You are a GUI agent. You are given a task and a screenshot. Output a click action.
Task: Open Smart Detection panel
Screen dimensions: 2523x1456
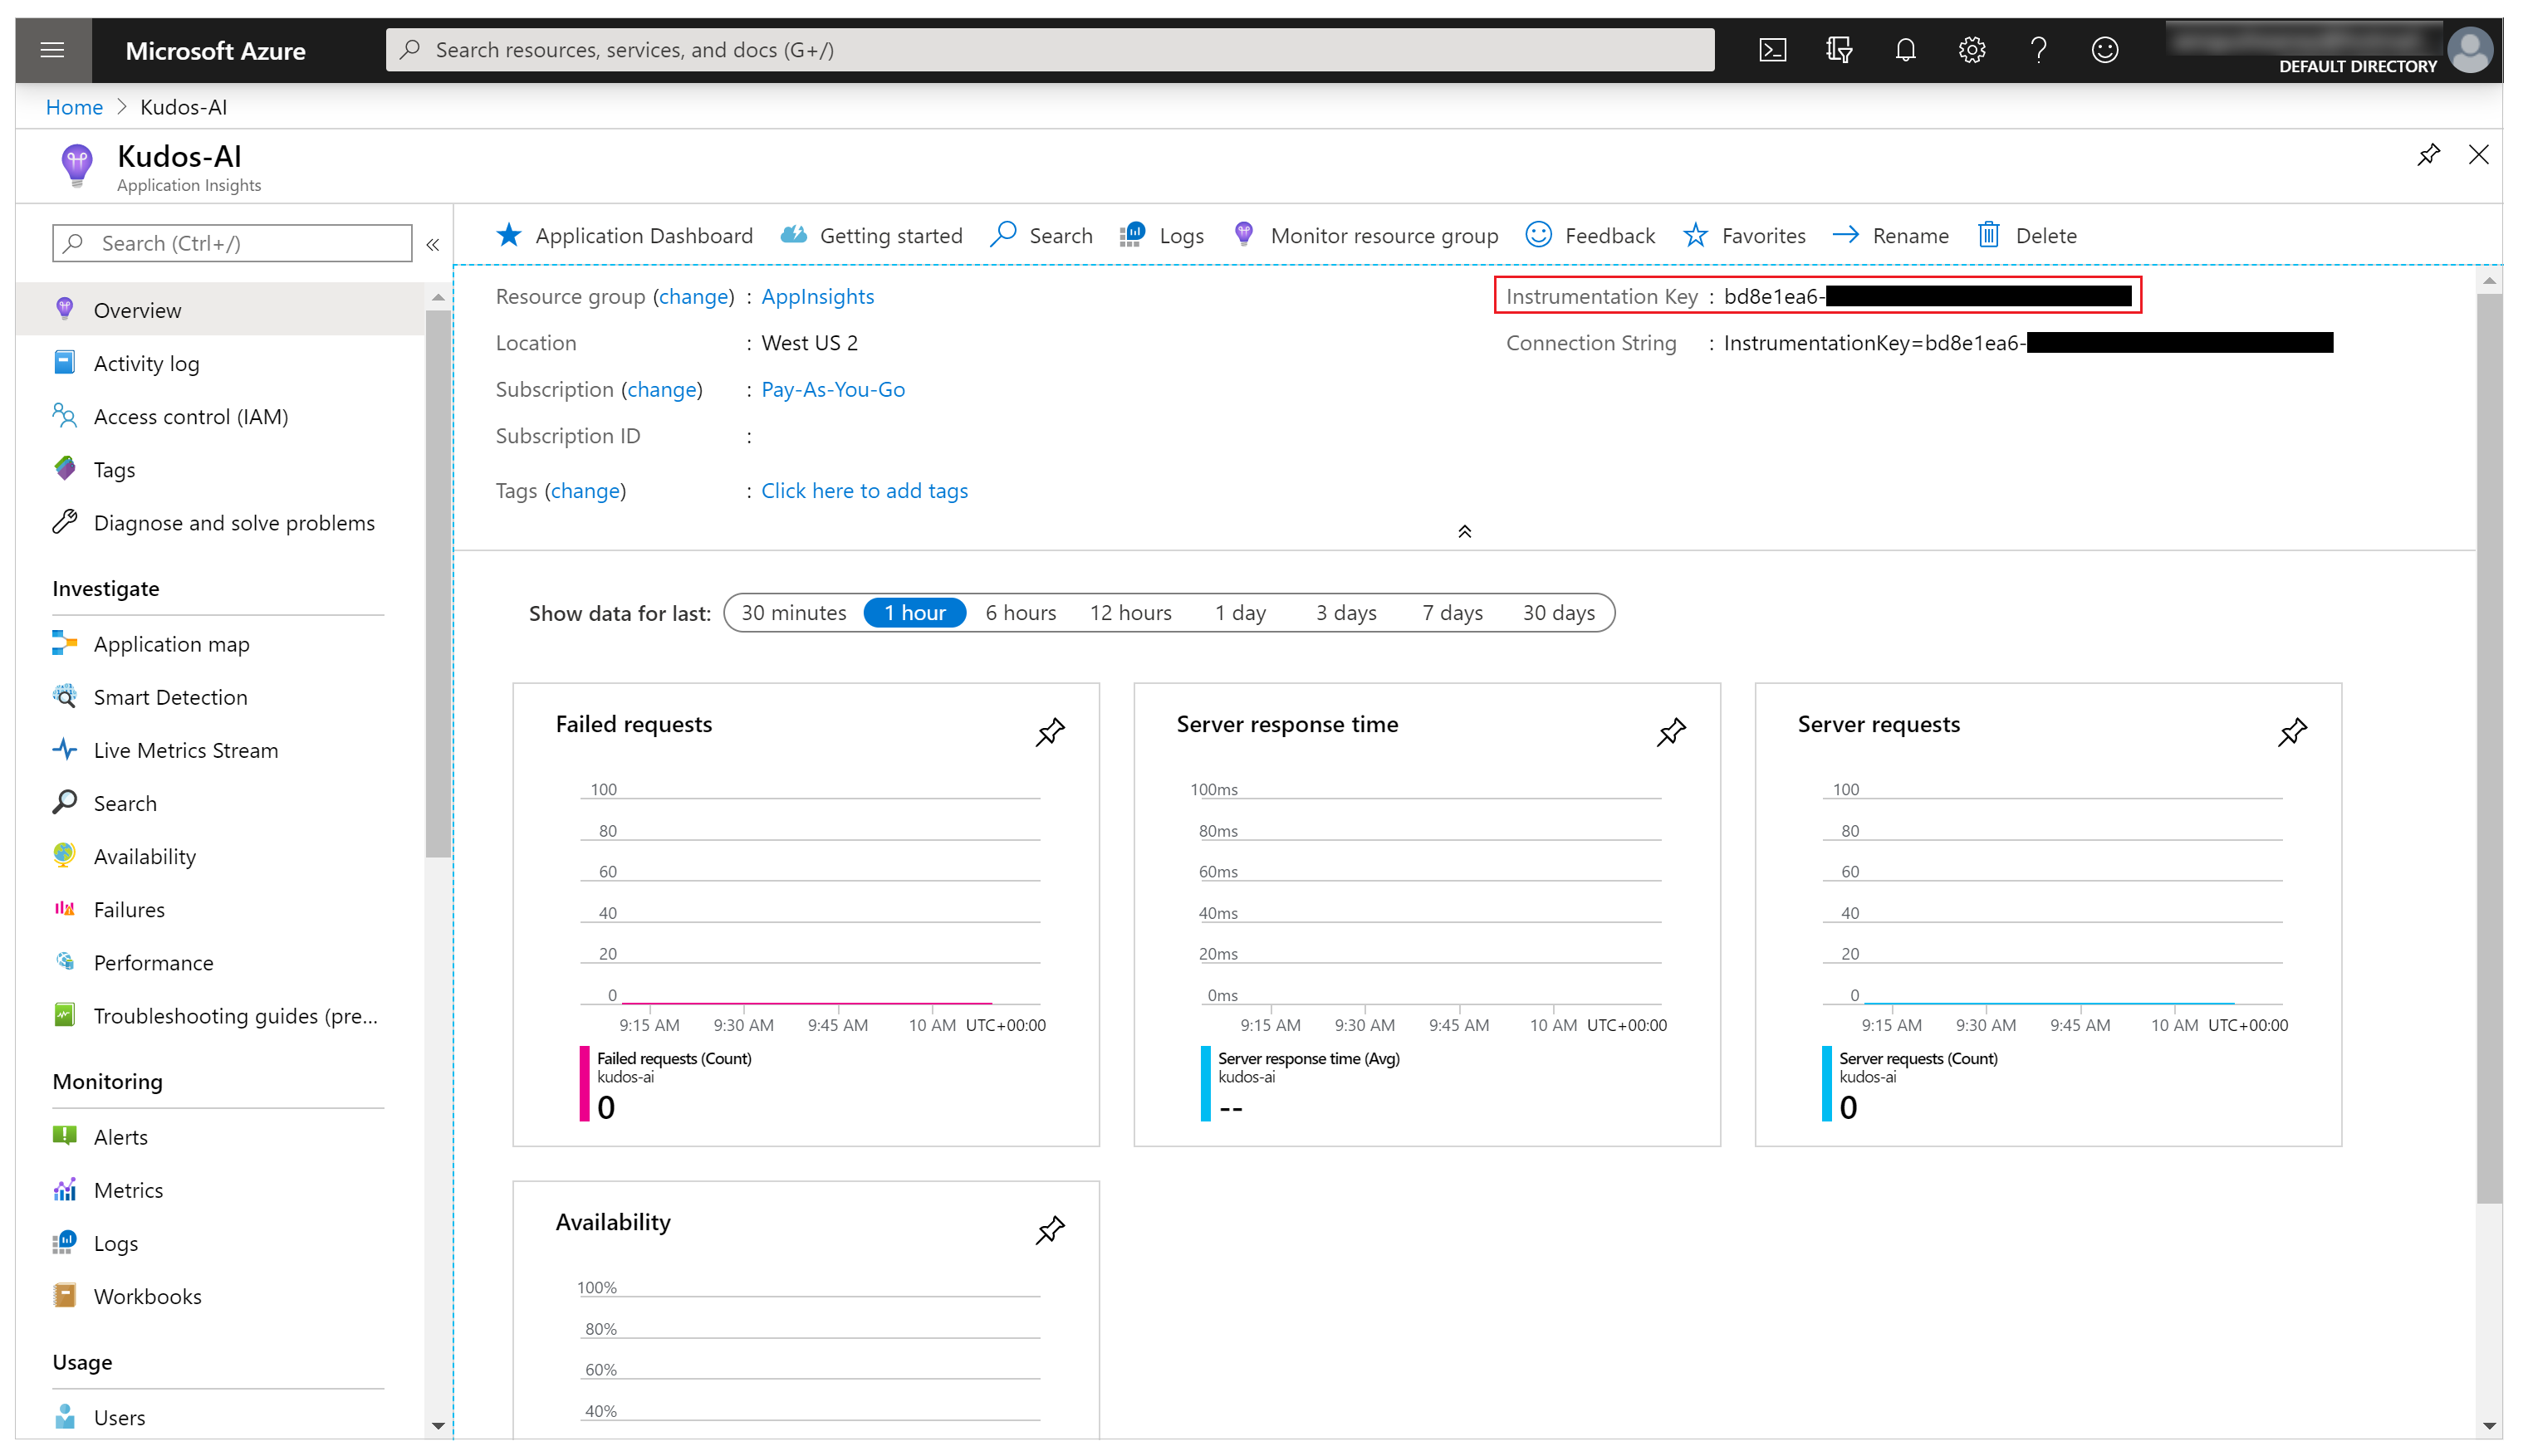[172, 695]
